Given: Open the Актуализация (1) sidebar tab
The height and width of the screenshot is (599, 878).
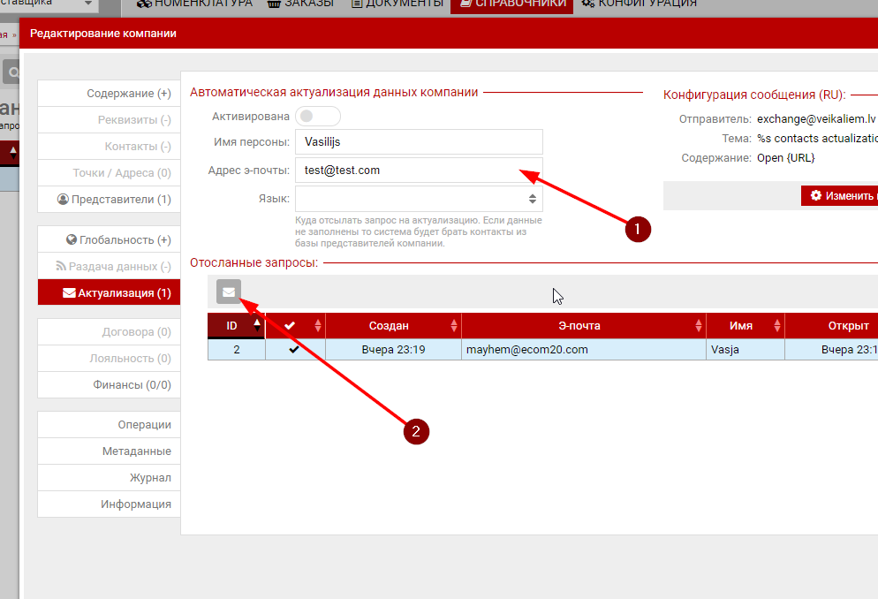Looking at the screenshot, I should click(x=109, y=292).
